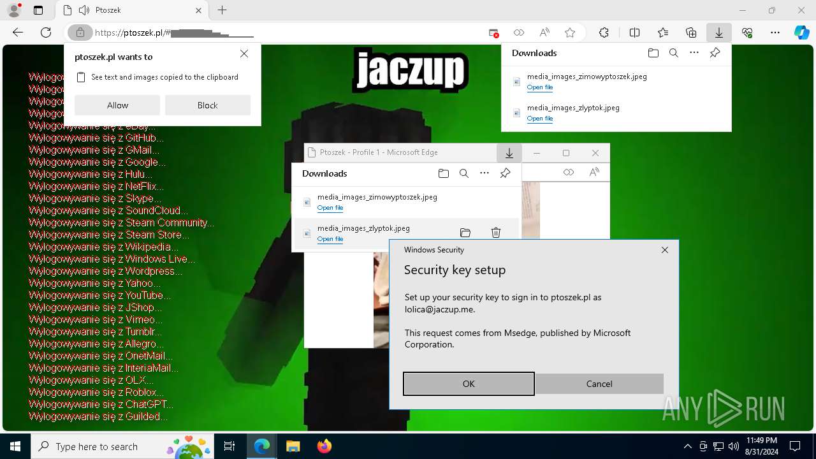Add this page to favorites
This screenshot has height=459, width=816.
(x=570, y=33)
